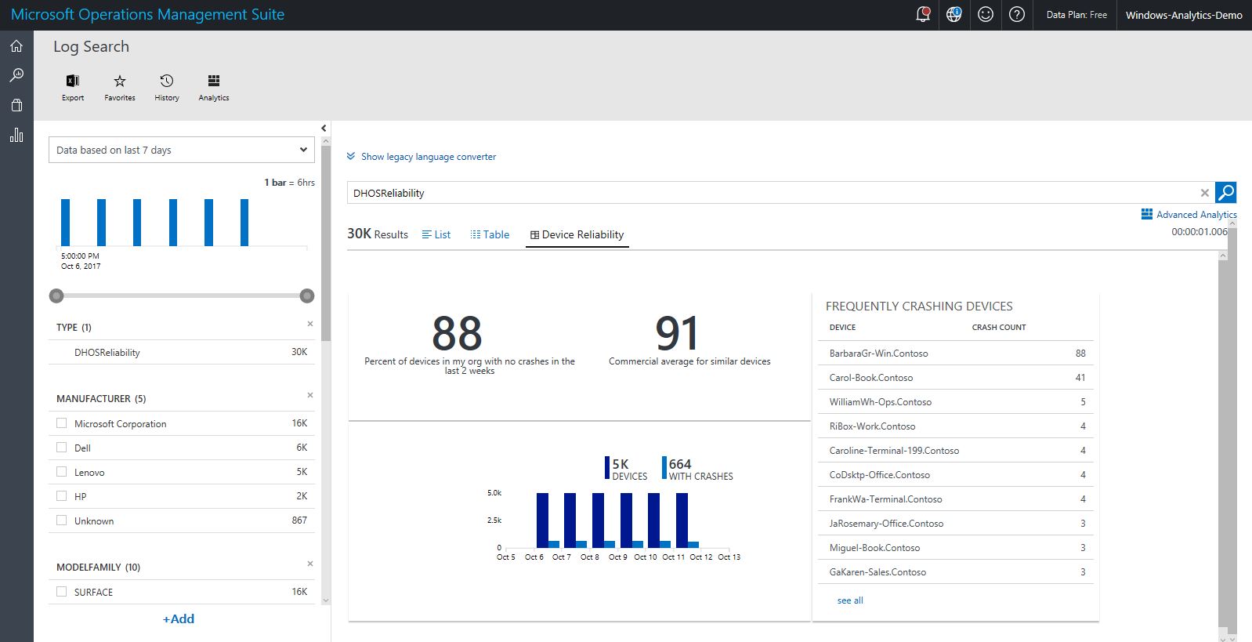The height and width of the screenshot is (642, 1252).
Task: Enable the Dell manufacturer checkbox
Action: [x=62, y=448]
